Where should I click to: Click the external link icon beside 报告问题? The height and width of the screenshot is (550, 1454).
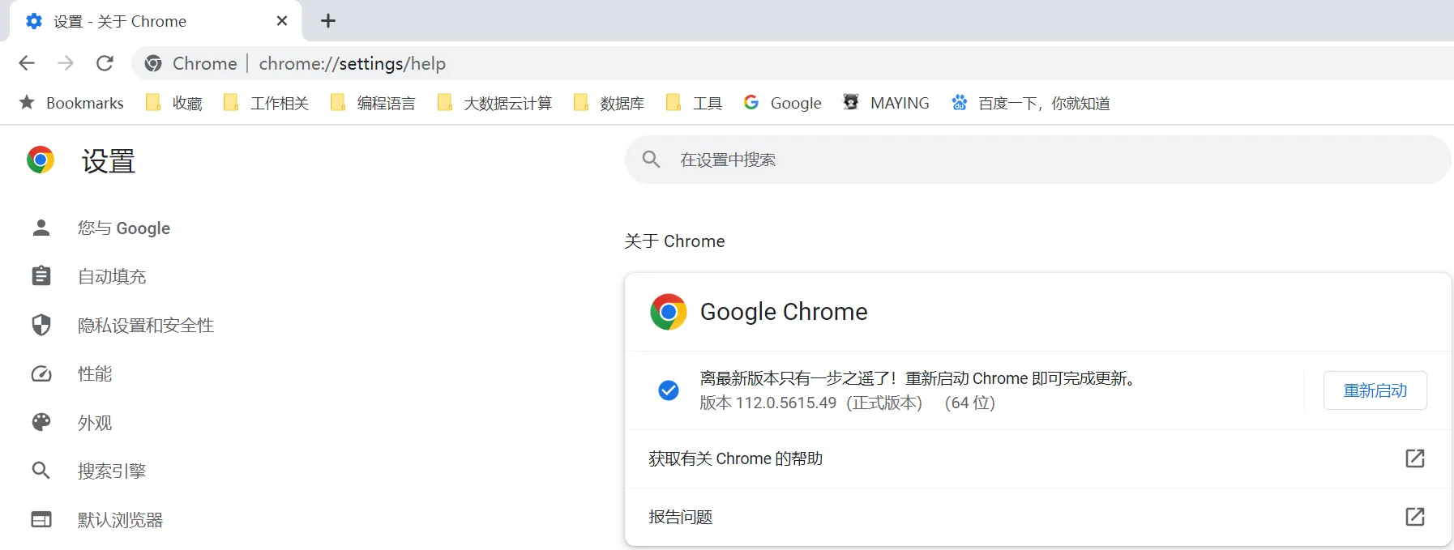(x=1415, y=517)
